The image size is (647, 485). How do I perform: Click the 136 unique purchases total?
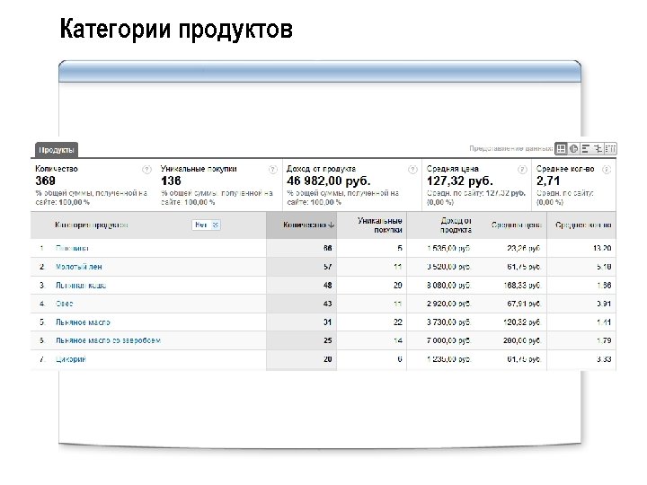[x=171, y=181]
